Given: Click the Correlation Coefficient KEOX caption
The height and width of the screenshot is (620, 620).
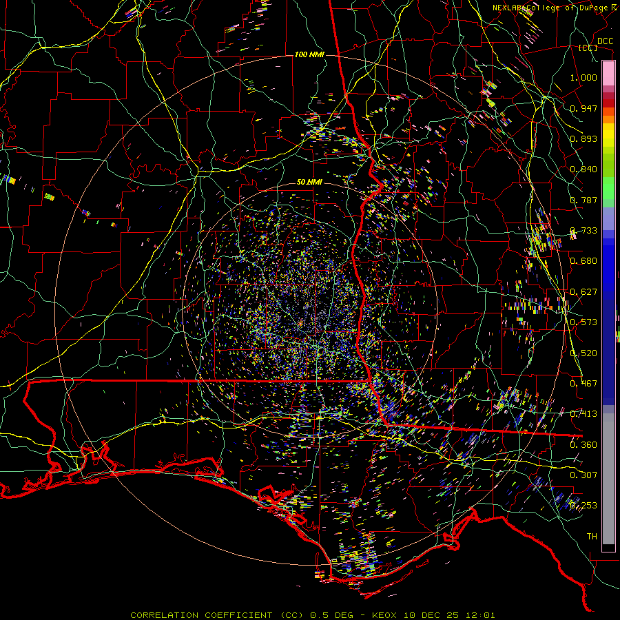Looking at the screenshot, I should point(312,615).
